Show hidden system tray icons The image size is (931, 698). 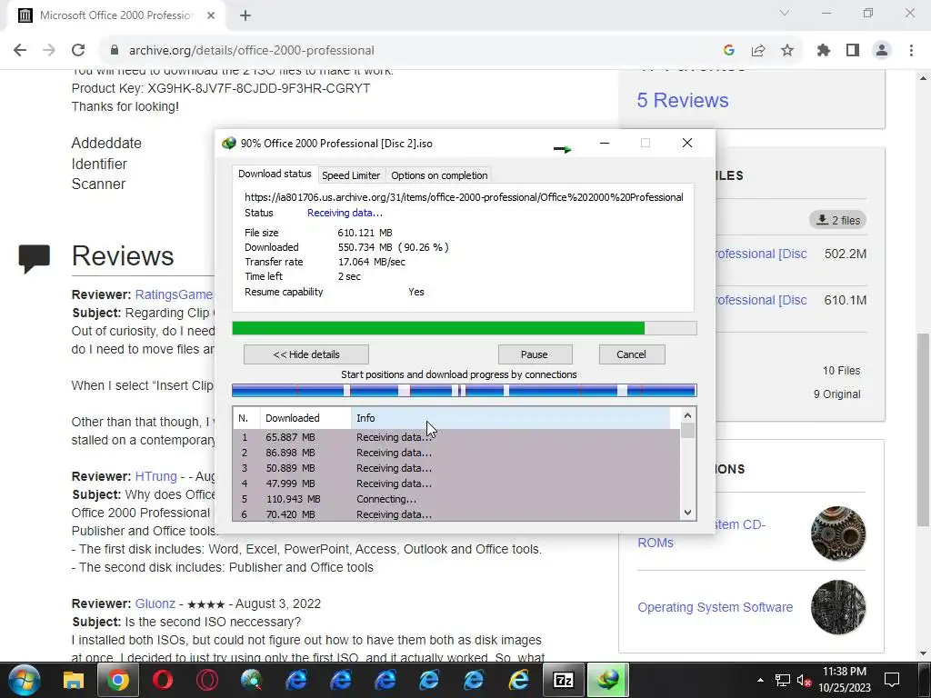[760, 680]
